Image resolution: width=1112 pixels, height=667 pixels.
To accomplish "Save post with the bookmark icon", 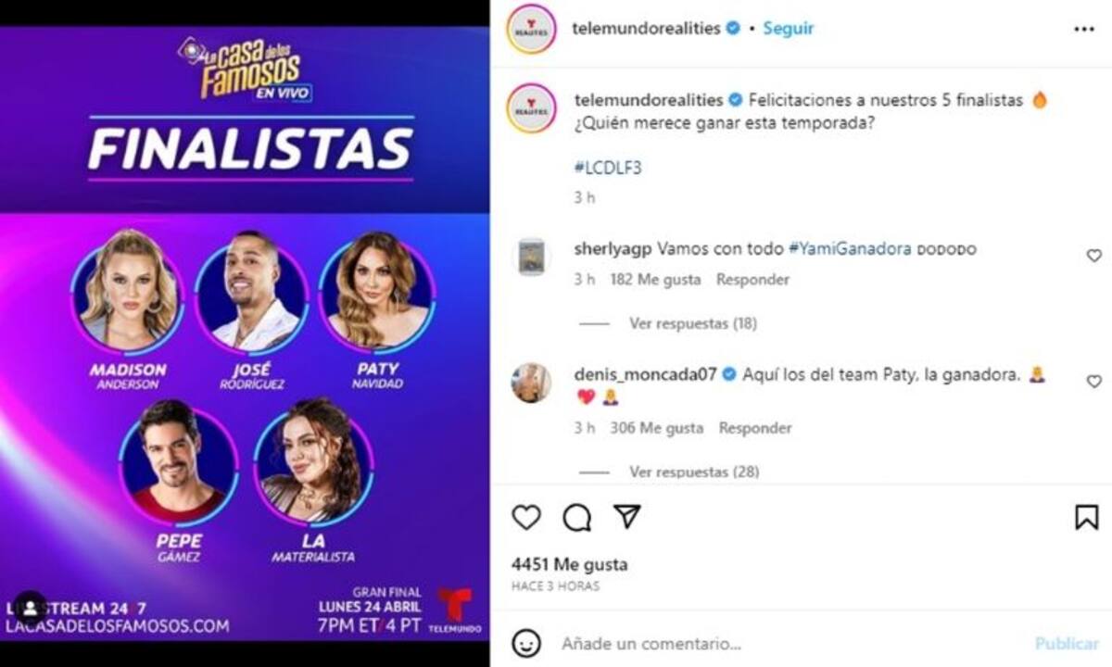I will [x=1087, y=517].
